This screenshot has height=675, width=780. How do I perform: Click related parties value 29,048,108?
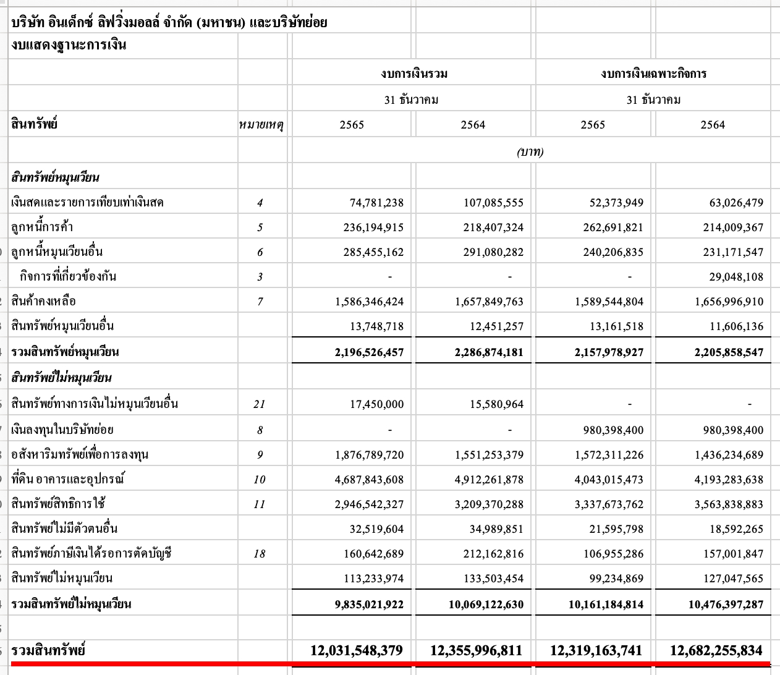736,277
